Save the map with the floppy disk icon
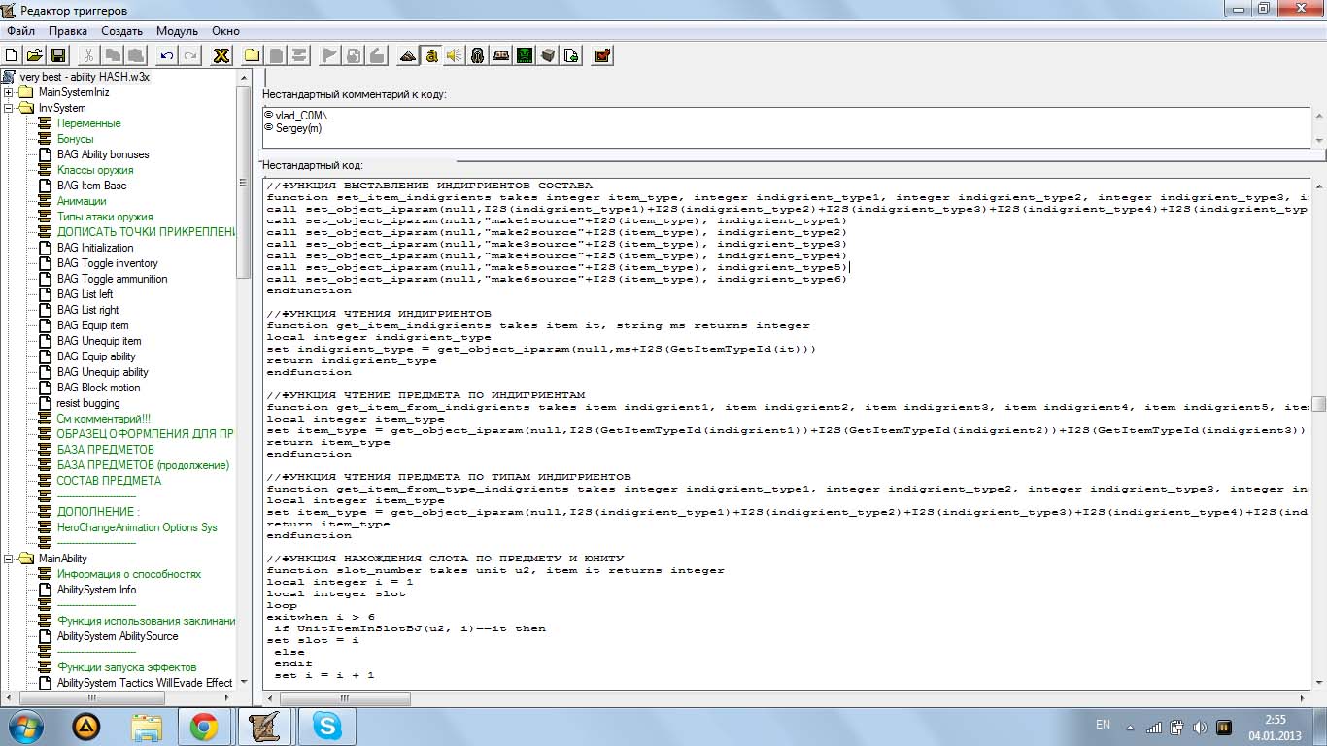This screenshot has width=1327, height=746. pyautogui.click(x=57, y=55)
